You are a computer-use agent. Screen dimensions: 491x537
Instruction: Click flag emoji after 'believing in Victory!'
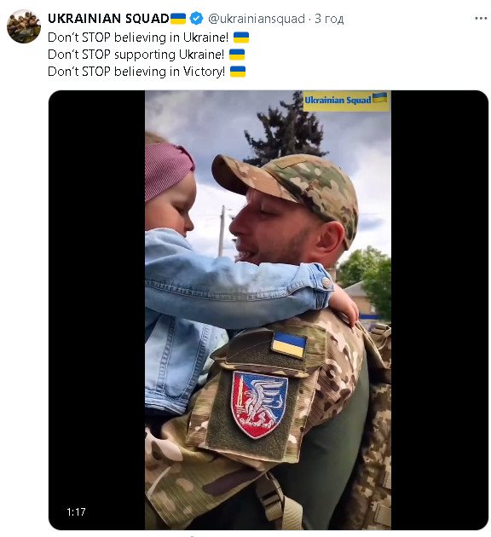[238, 72]
